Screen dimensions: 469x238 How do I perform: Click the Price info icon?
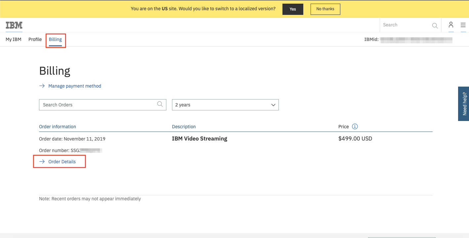[355, 127]
